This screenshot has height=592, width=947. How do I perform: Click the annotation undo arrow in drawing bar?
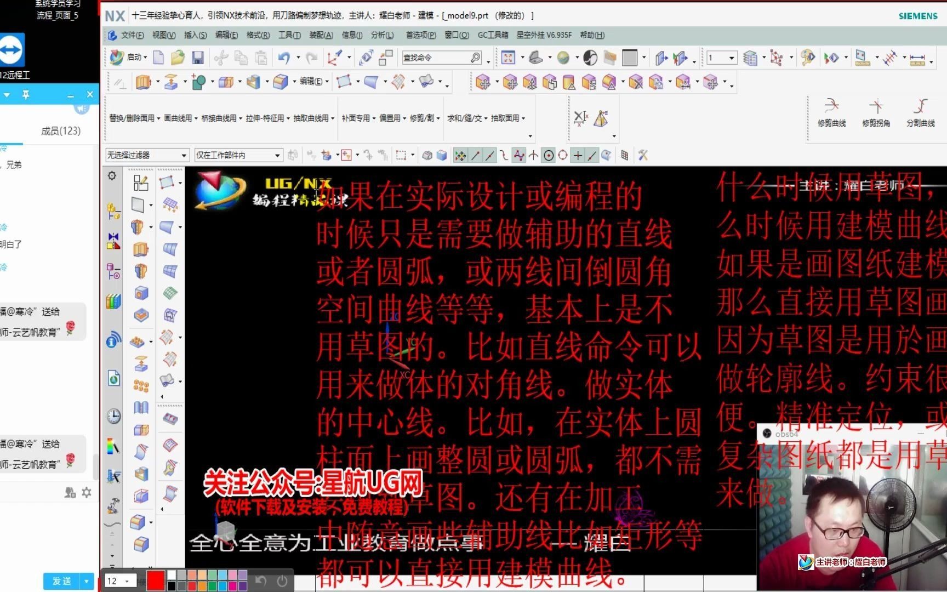coord(261,580)
